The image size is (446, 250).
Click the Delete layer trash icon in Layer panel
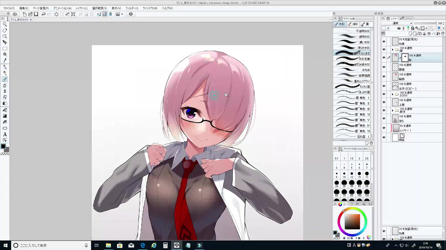443,34
